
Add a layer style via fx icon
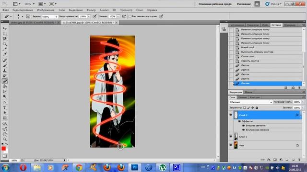[269, 160]
